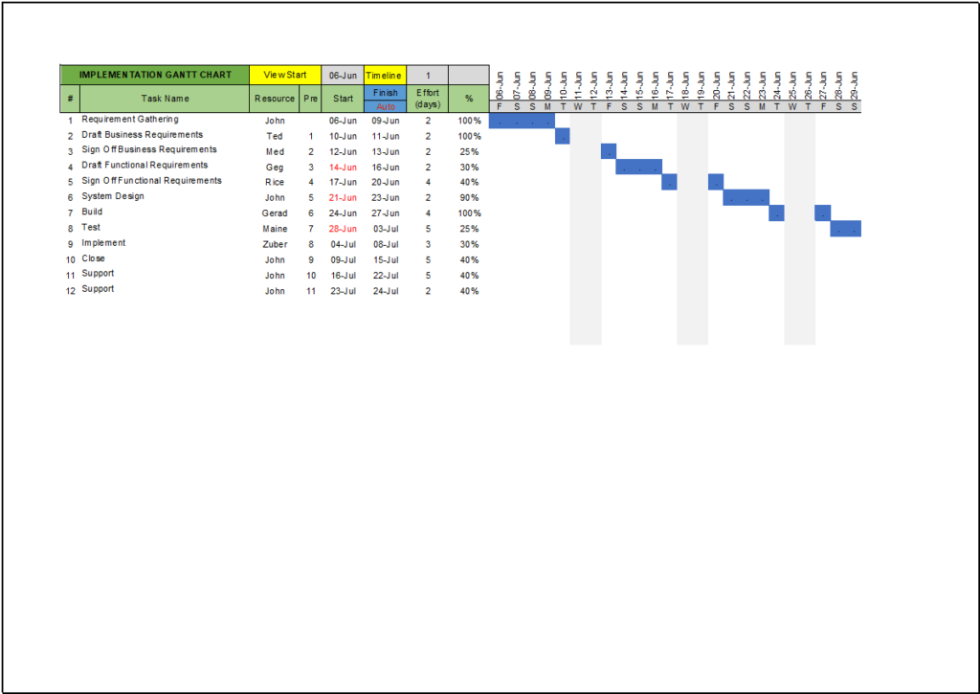Screen dimensions: 980x694
Task: Select the Test task name cell
Action: [x=93, y=227]
